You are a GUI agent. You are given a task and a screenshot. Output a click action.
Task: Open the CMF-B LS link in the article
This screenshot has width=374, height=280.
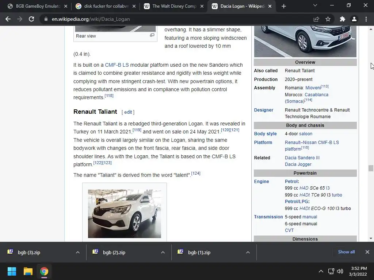[117, 65]
